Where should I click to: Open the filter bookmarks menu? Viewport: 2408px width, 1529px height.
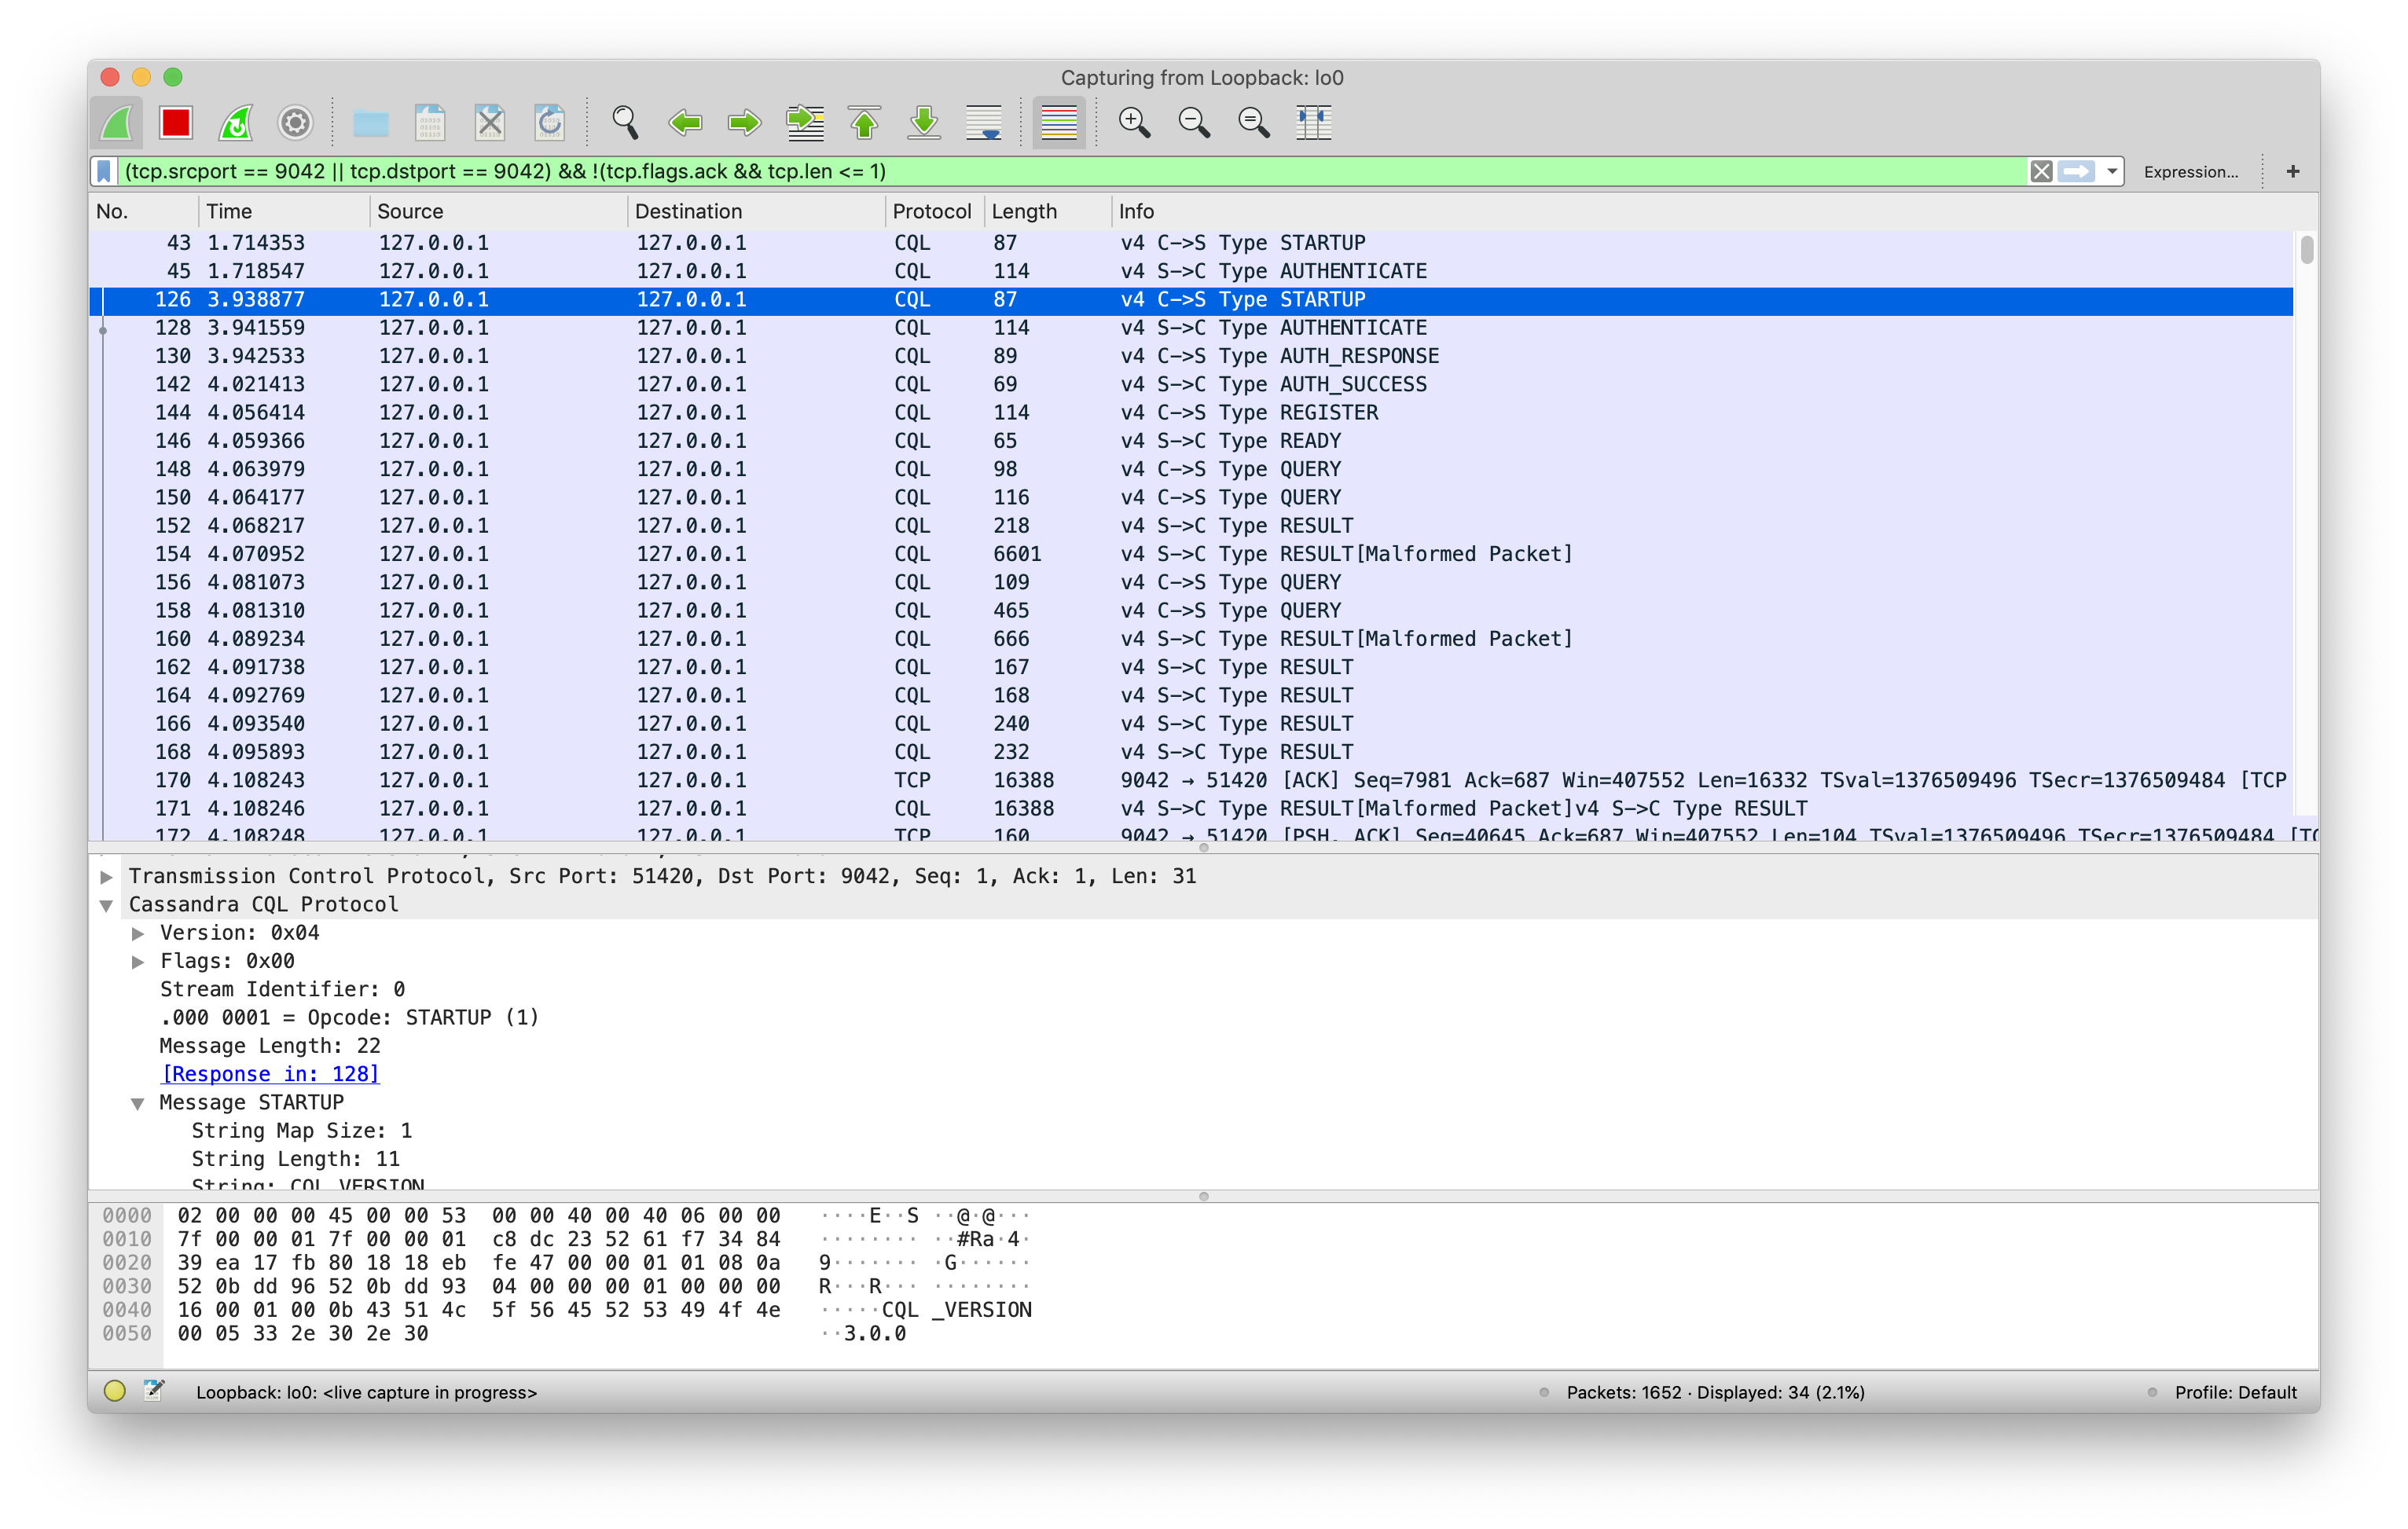(104, 171)
